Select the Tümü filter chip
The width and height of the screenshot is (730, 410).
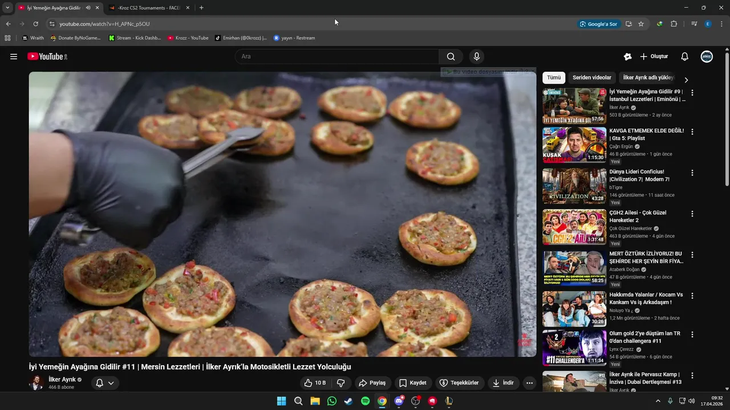(554, 77)
